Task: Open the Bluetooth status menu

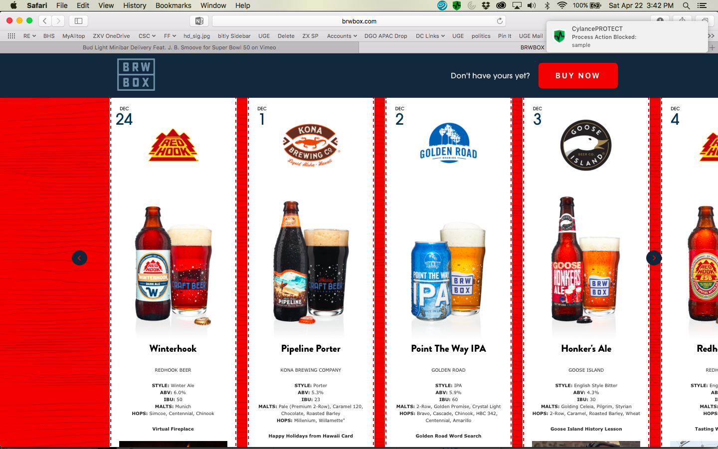Action: pyautogui.click(x=547, y=5)
